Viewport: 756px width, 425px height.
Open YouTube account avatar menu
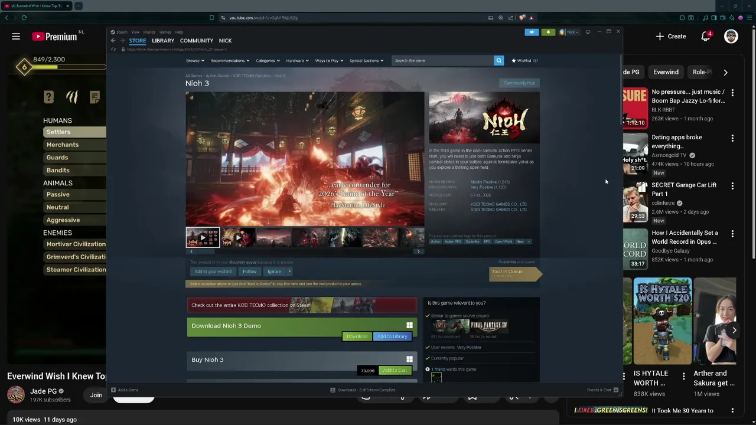coord(731,37)
